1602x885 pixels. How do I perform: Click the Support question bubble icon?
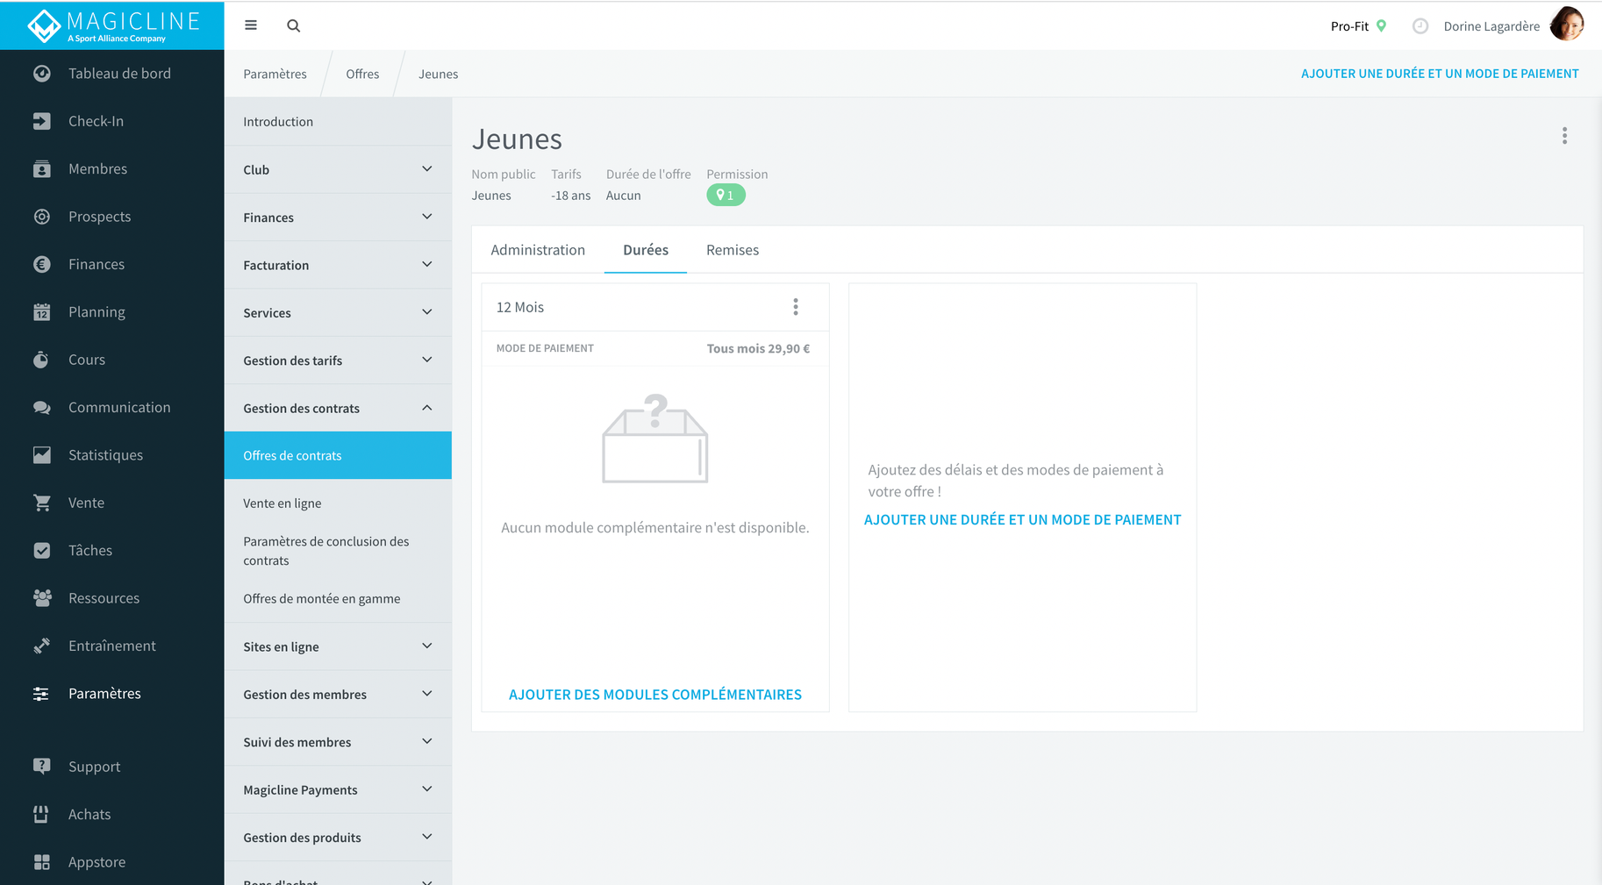click(41, 767)
